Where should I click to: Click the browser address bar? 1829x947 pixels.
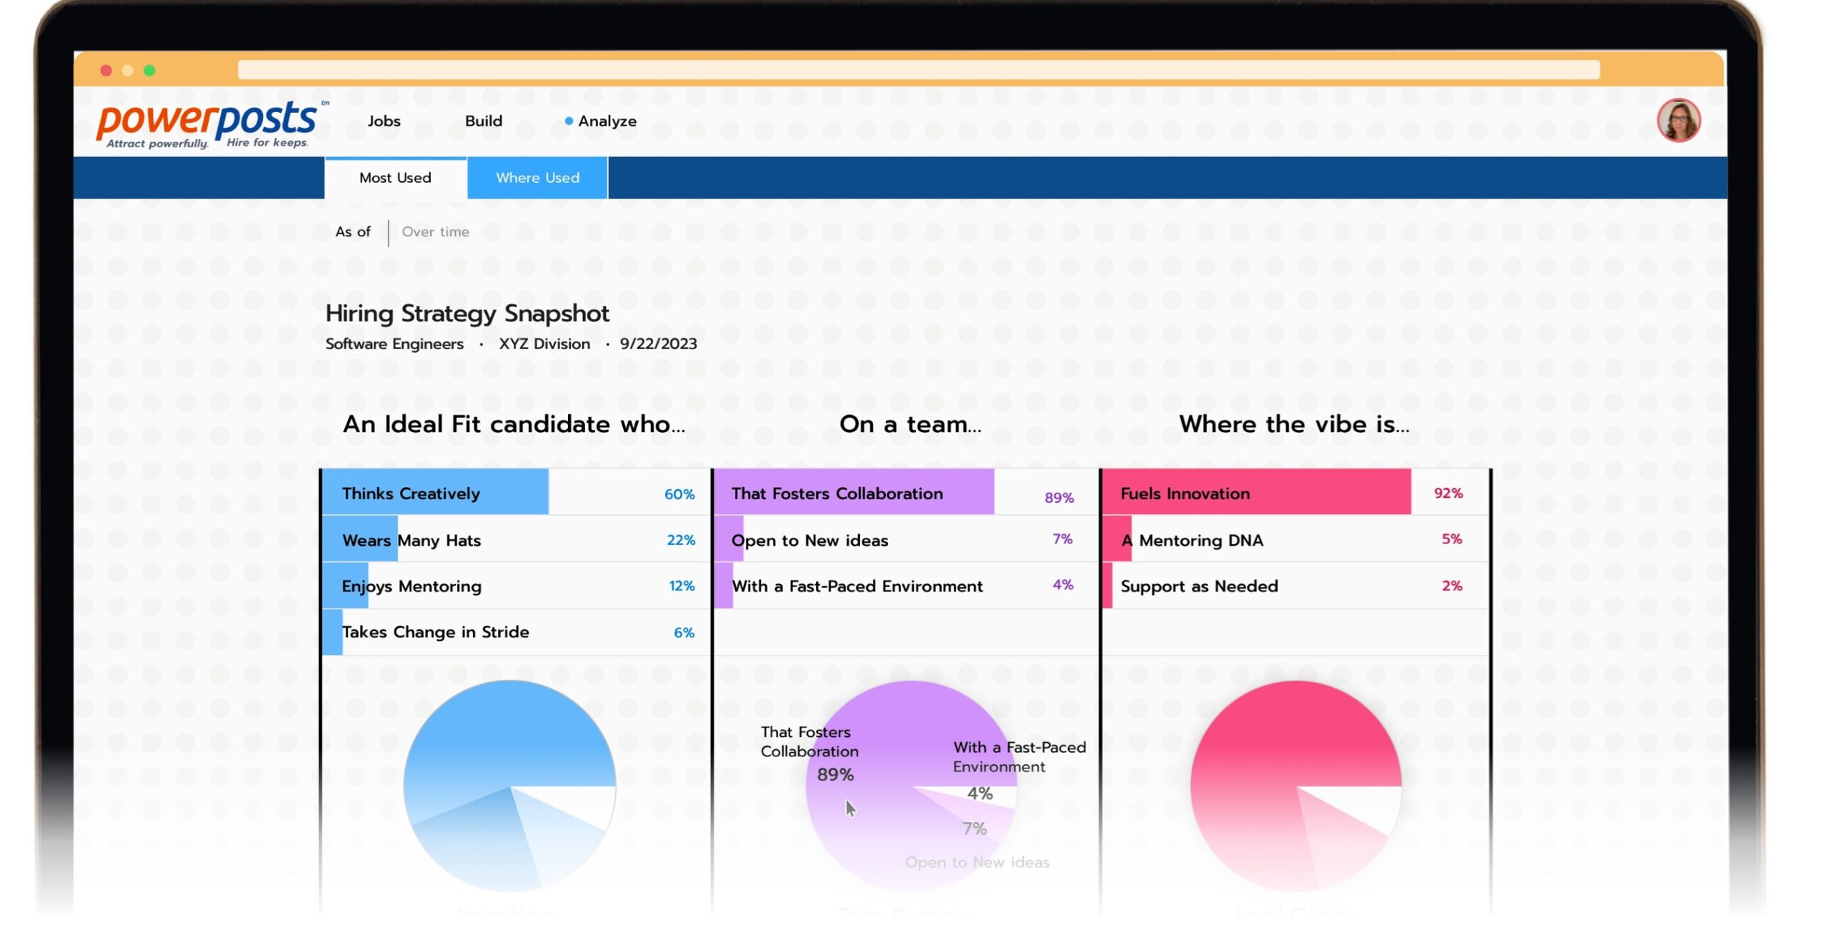[x=918, y=70]
